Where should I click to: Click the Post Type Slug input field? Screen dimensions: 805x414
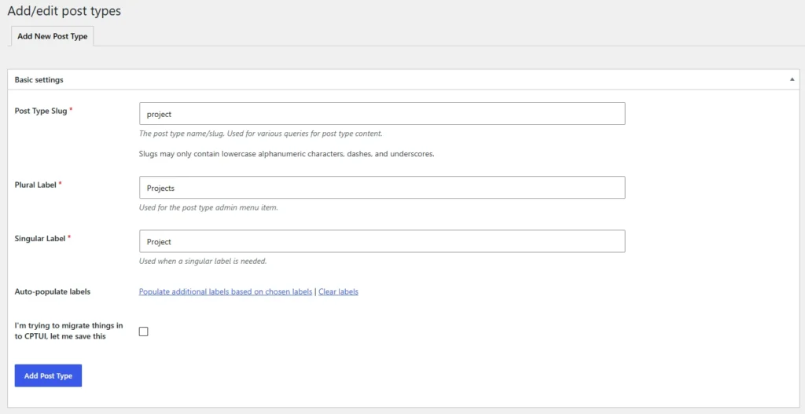pyautogui.click(x=382, y=113)
